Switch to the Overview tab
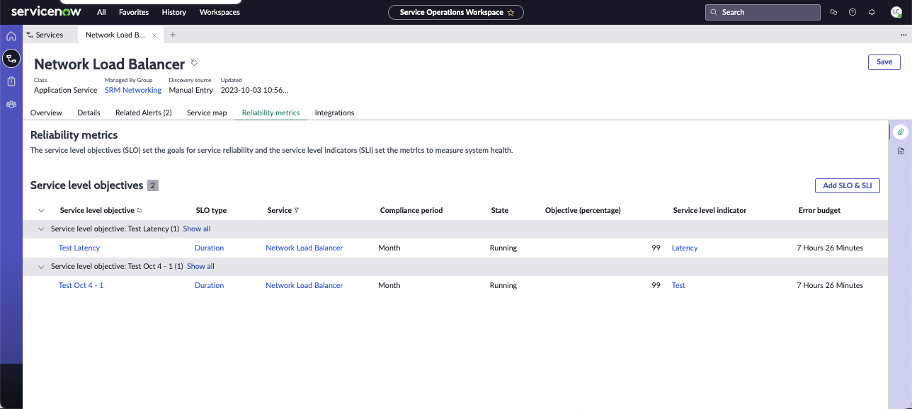Screen dimensions: 912x409 (x=46, y=113)
